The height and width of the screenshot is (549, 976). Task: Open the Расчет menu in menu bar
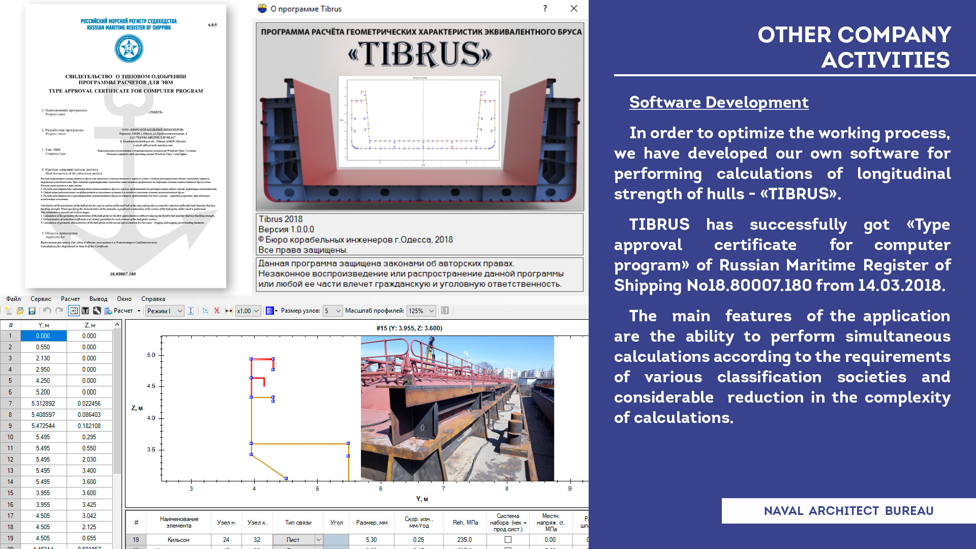pos(71,299)
